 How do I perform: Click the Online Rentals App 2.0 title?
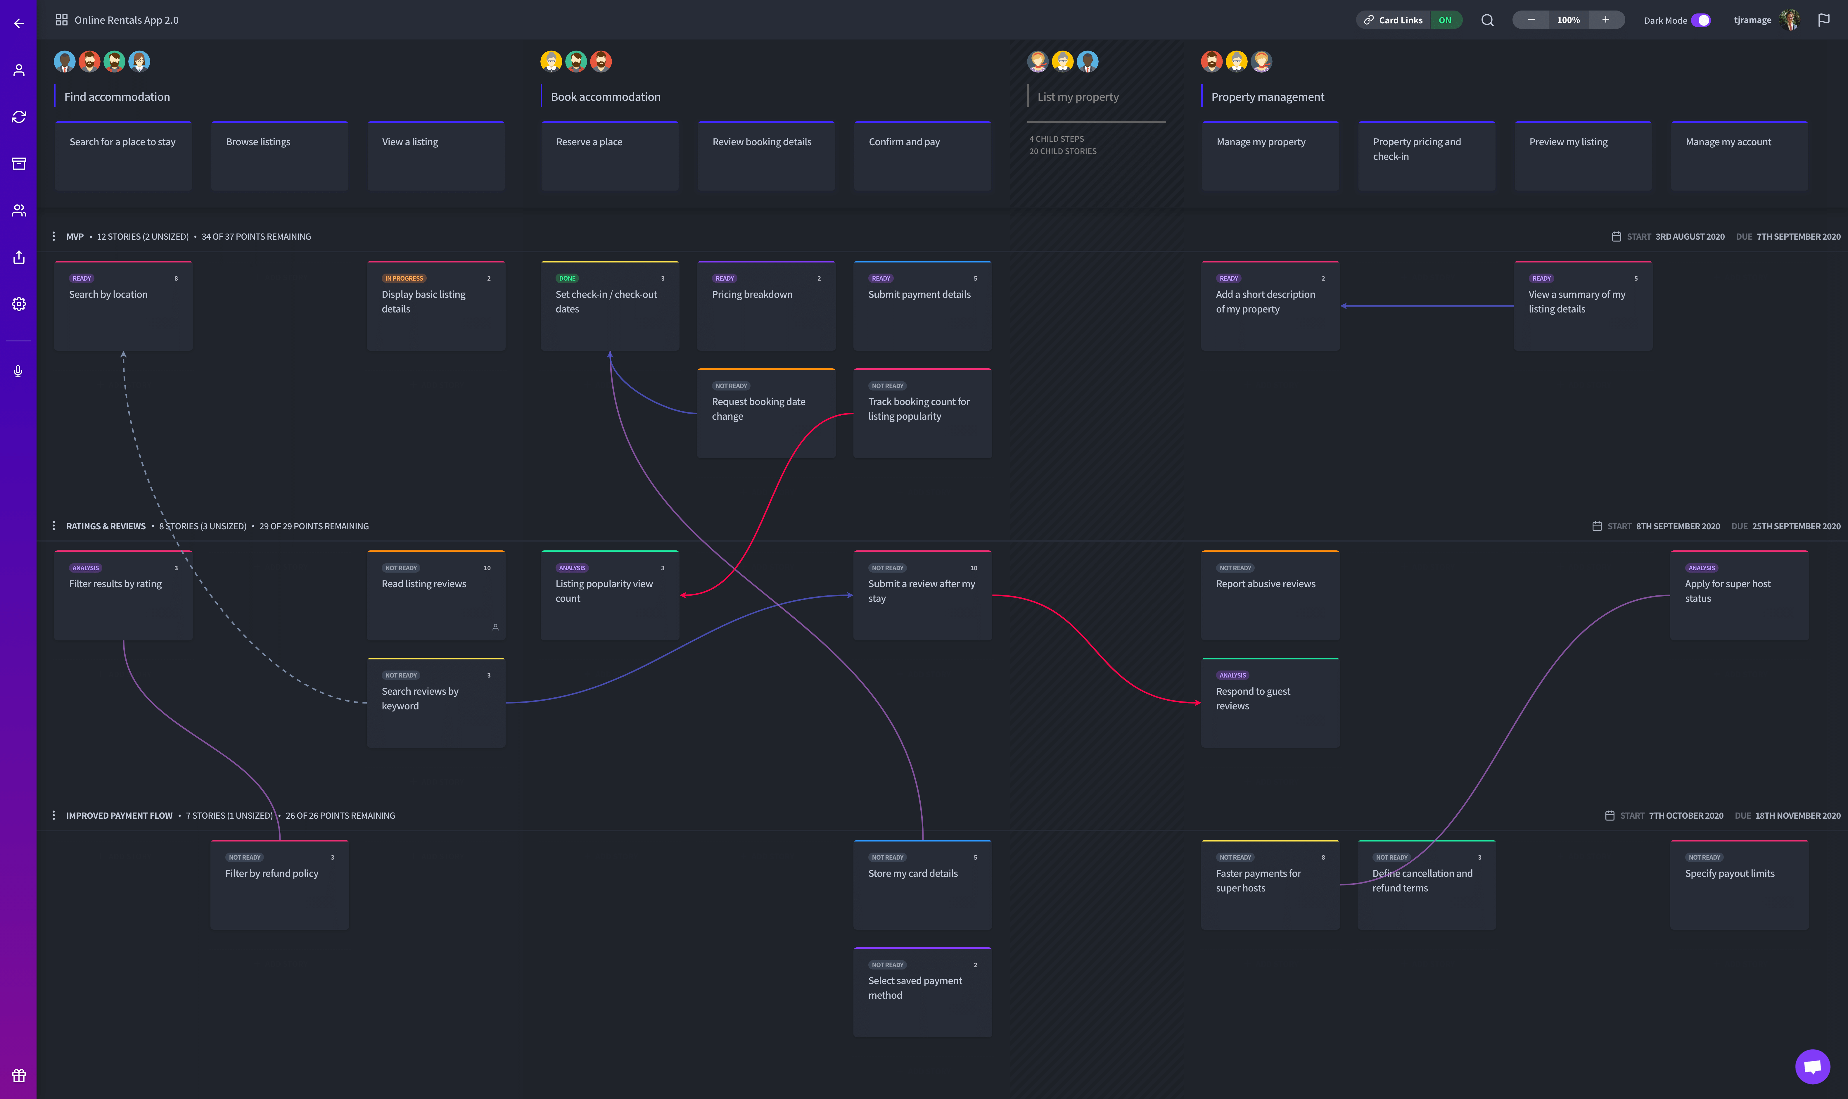pyautogui.click(x=127, y=20)
